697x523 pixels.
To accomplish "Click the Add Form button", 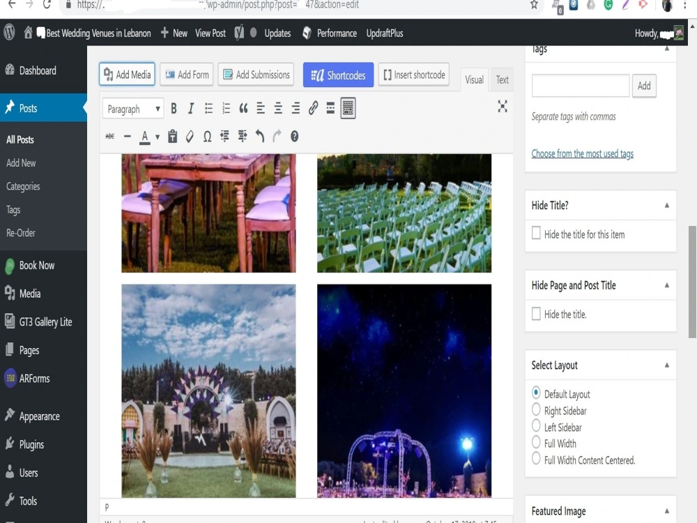I will tap(187, 75).
